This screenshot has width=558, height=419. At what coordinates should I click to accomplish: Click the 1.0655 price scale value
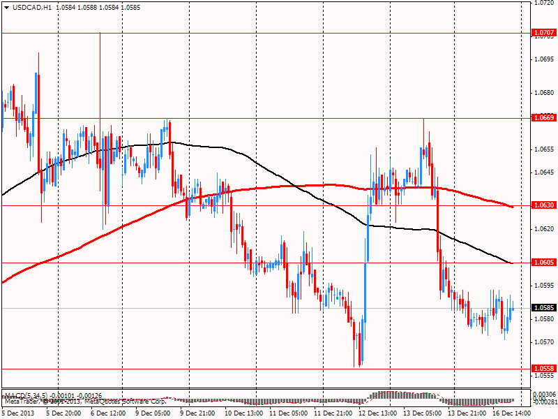545,149
